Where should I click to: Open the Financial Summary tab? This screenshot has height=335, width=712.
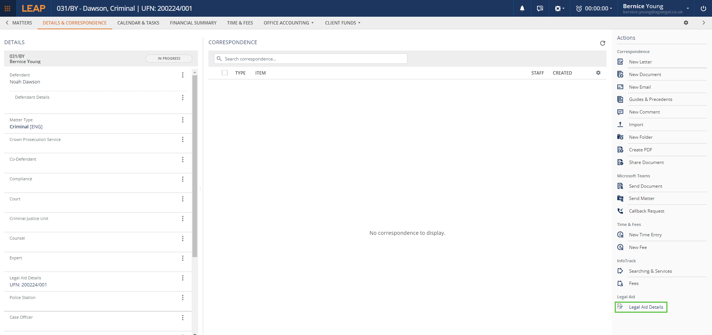(x=193, y=23)
